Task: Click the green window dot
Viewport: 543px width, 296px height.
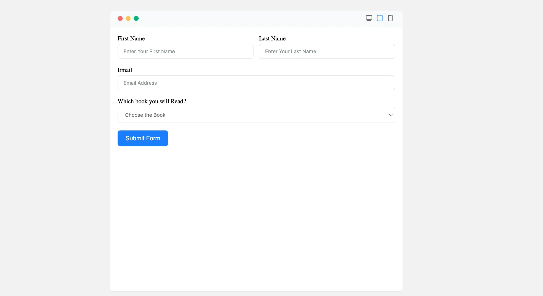Action: coord(136,18)
